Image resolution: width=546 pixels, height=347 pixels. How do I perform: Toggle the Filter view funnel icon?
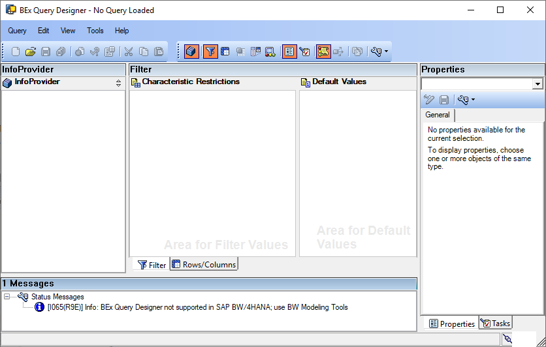coord(210,52)
